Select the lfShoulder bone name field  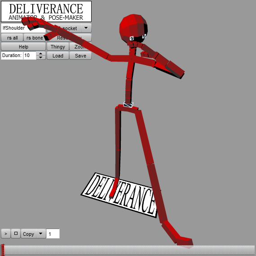point(23,28)
